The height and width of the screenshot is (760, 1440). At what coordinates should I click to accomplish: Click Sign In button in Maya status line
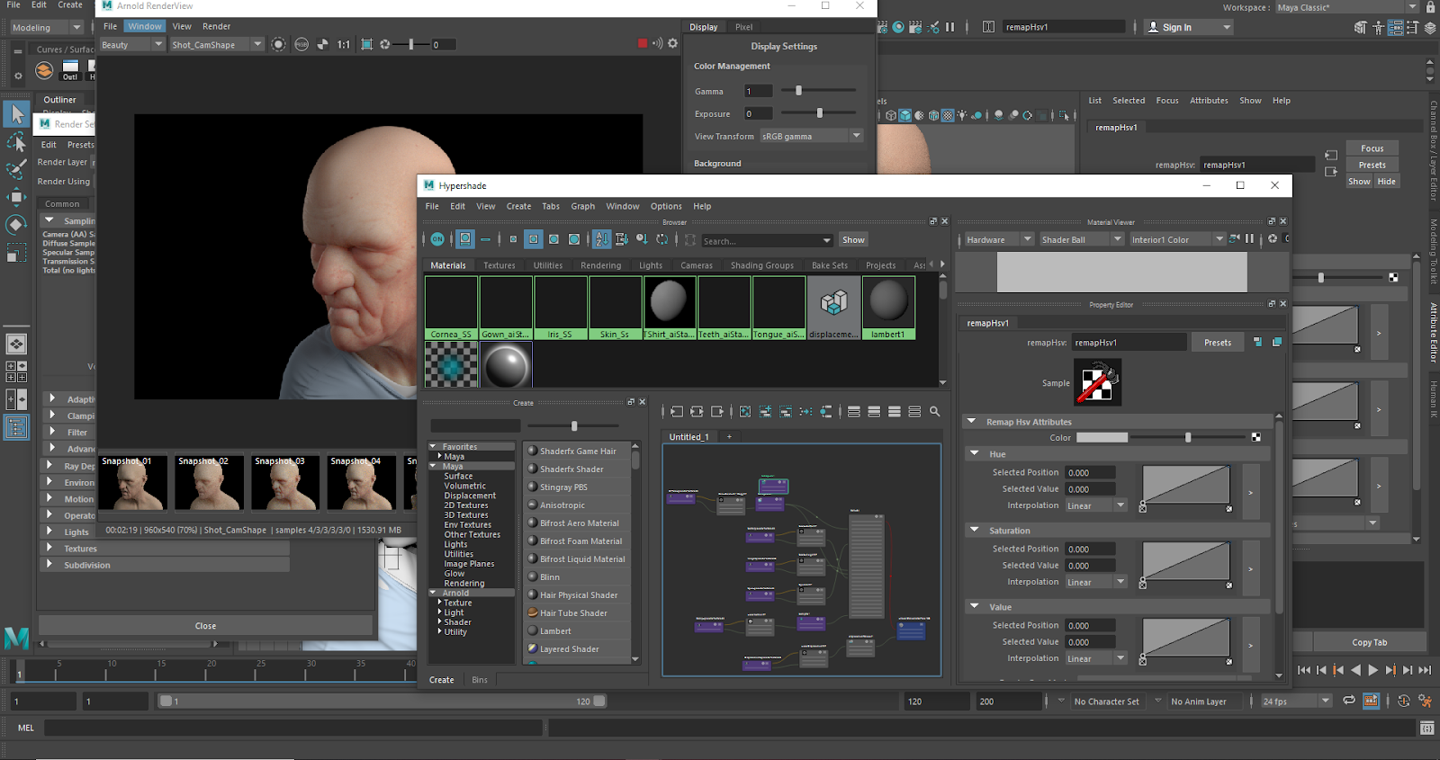tap(1188, 27)
